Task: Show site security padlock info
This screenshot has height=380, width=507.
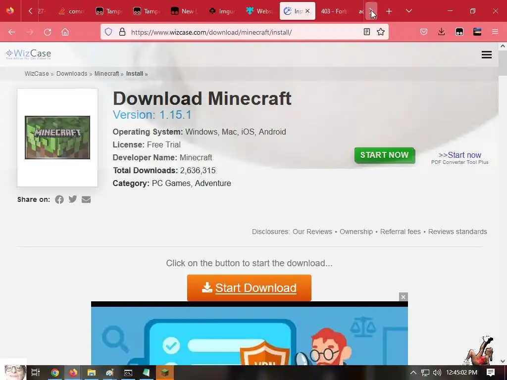Action: click(x=122, y=32)
